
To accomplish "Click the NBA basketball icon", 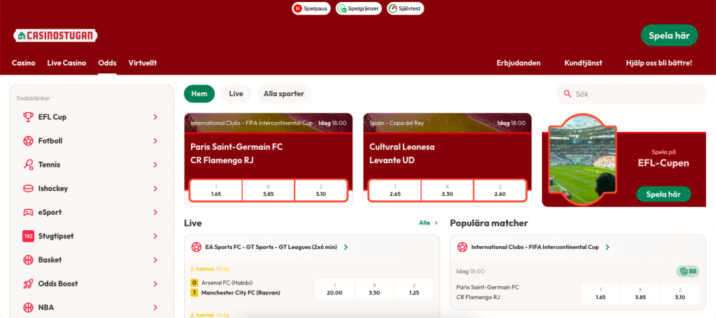I will (28, 307).
